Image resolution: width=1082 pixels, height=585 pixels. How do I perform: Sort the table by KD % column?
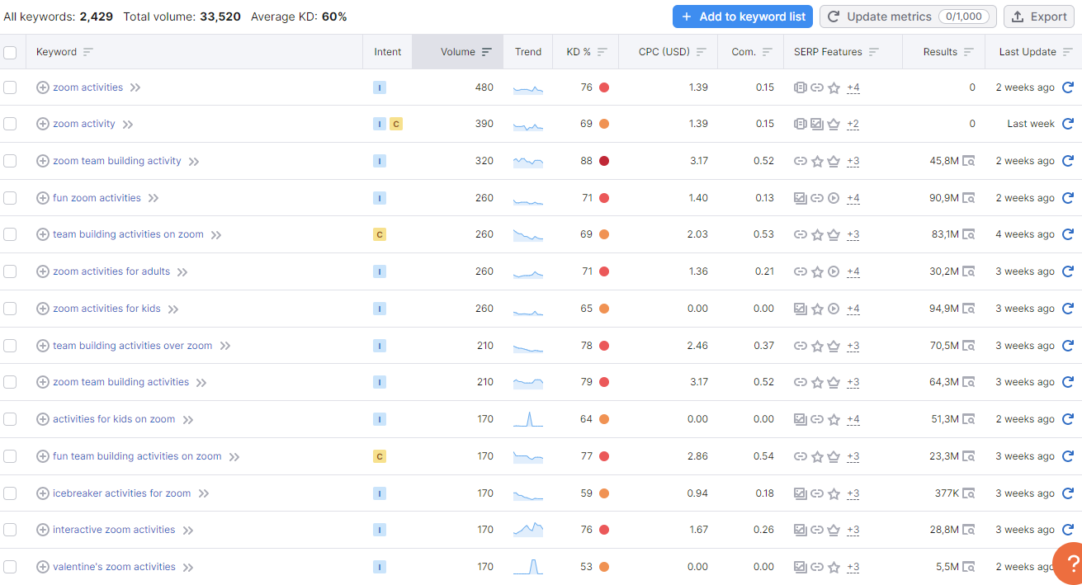tap(587, 52)
